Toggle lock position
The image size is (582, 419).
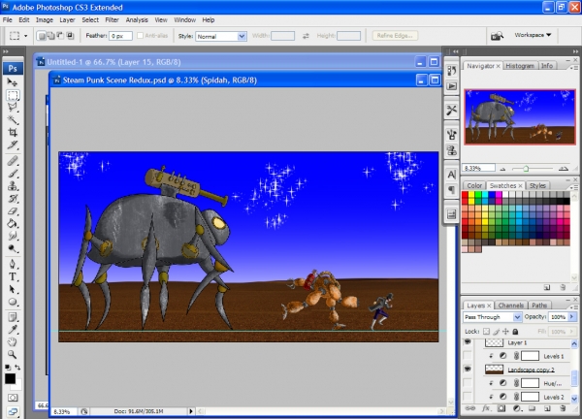point(505,332)
